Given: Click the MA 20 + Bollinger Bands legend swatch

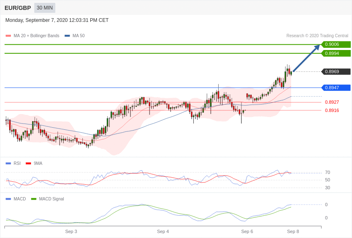Looking at the screenshot, I should tap(8, 36).
